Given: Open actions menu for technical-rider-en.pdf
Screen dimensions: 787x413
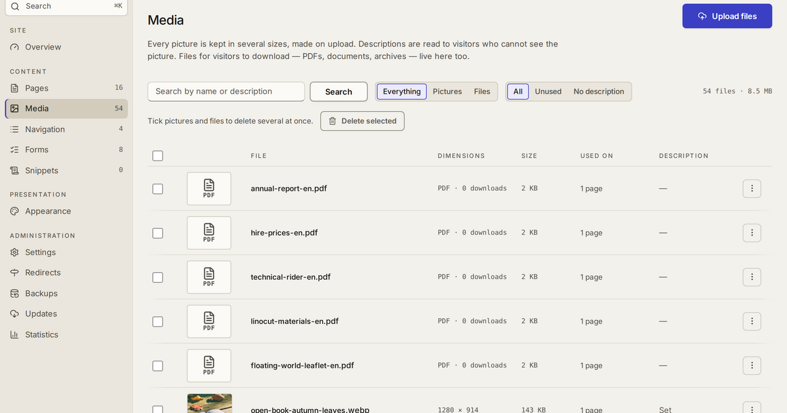Looking at the screenshot, I should pos(752,277).
